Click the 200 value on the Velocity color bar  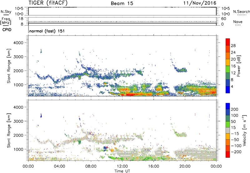[x=235, y=109]
